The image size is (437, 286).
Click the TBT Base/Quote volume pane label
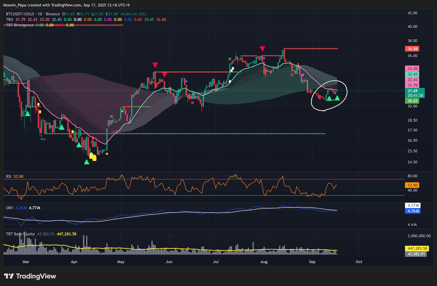click(20, 234)
